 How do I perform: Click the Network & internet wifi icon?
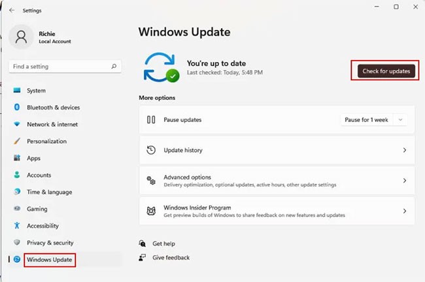17,124
